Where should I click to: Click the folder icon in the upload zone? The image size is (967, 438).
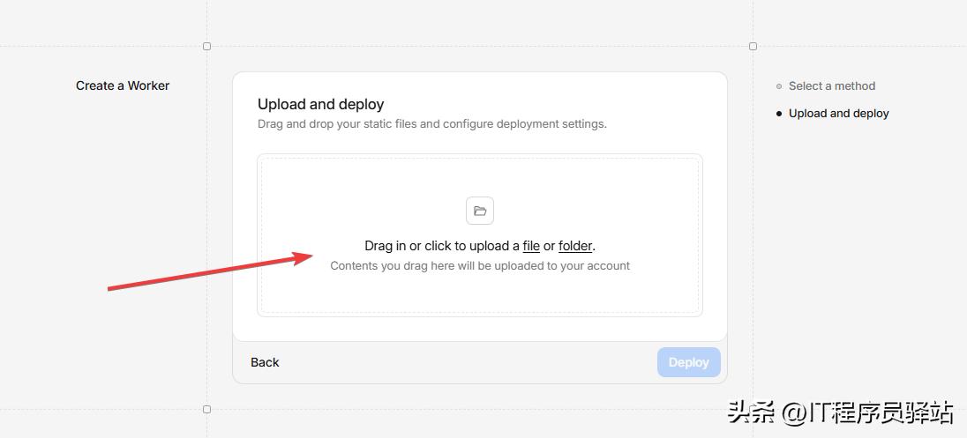point(480,211)
